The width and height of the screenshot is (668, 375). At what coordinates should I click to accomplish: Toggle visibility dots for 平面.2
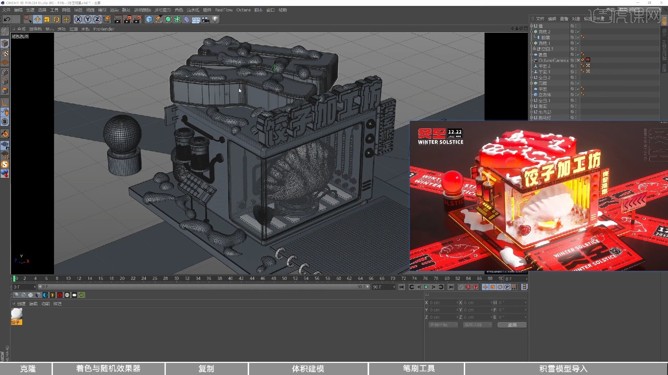[576, 66]
